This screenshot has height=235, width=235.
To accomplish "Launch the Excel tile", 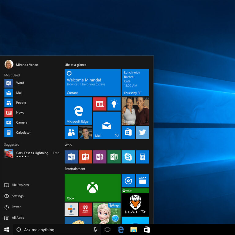I will pyautogui.click(x=114, y=157).
